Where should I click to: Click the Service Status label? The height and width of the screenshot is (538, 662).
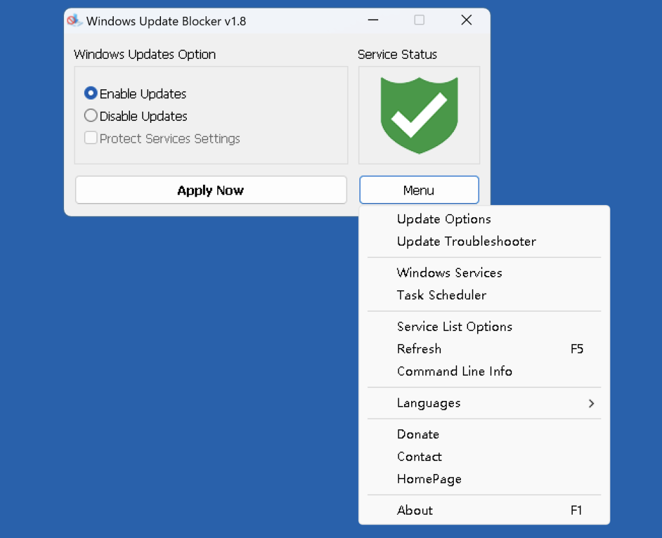(x=398, y=54)
